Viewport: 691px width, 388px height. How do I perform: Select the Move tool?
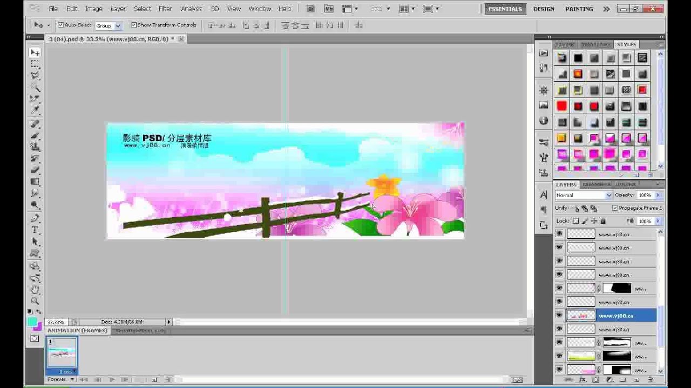[x=35, y=52]
